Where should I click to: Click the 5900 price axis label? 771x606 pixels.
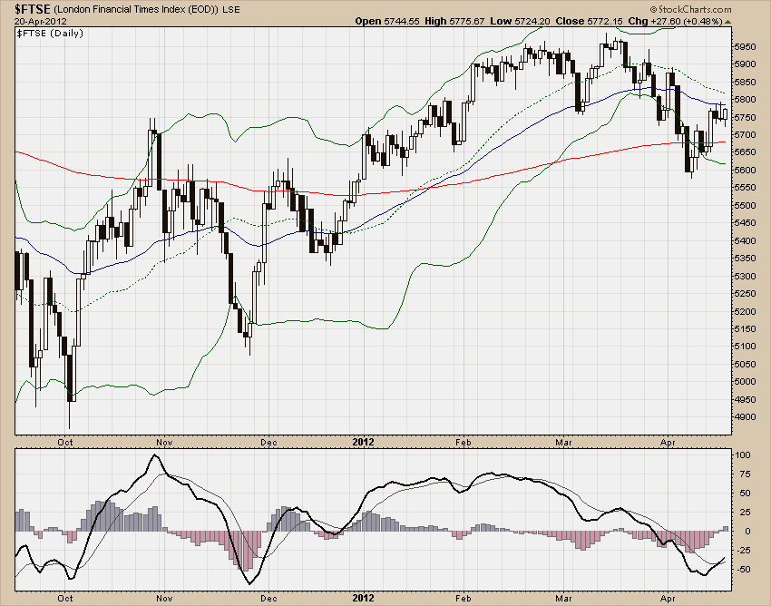tap(745, 64)
